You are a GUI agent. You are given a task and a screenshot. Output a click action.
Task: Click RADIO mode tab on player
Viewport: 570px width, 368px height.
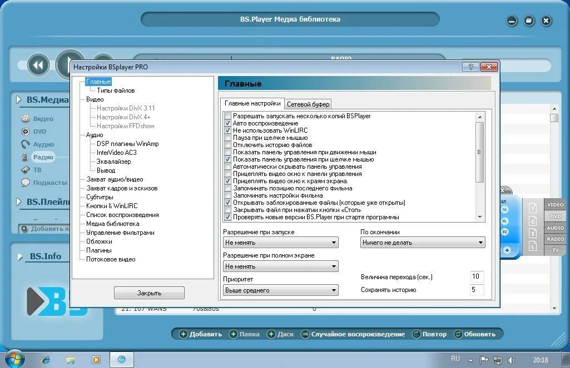(x=555, y=239)
